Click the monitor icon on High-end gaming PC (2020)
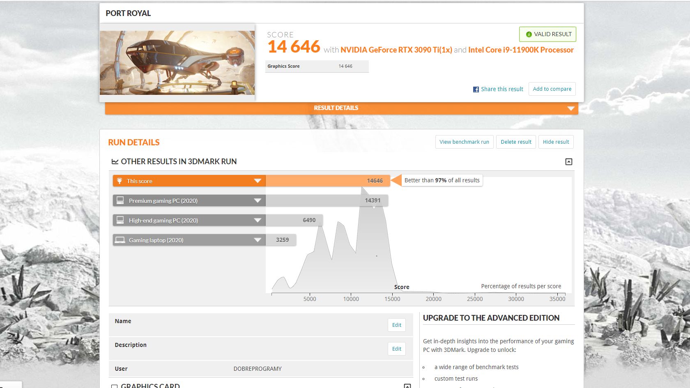Viewport: 690px width, 388px height. click(120, 220)
